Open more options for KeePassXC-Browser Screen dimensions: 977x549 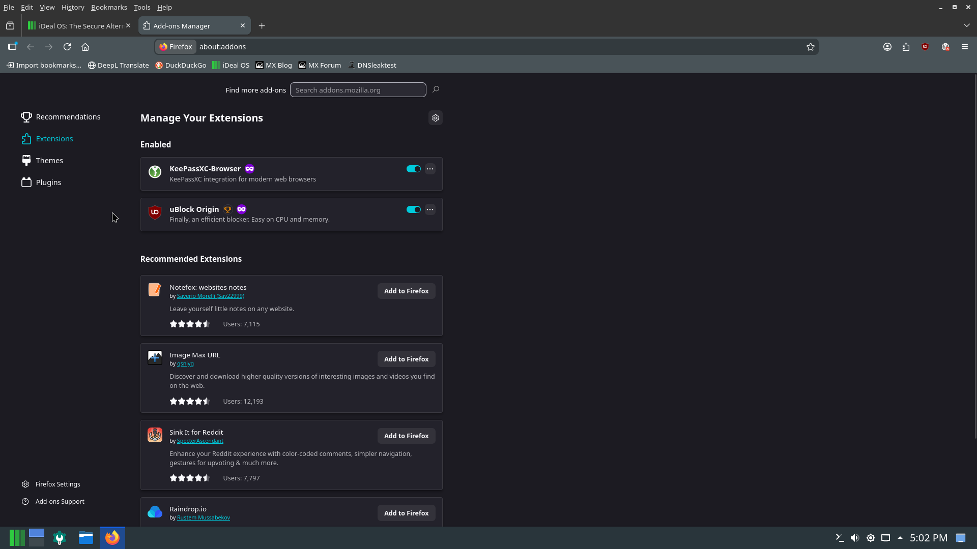[430, 169]
